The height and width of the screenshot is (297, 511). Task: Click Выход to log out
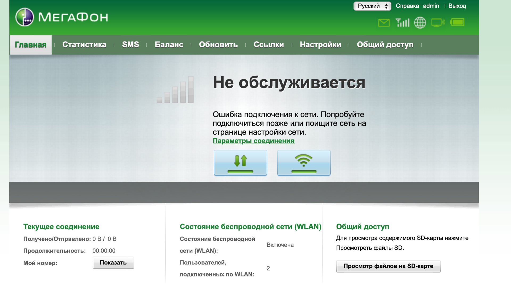tap(457, 6)
